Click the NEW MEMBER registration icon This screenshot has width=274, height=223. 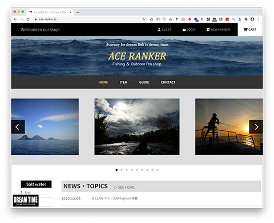(208, 30)
